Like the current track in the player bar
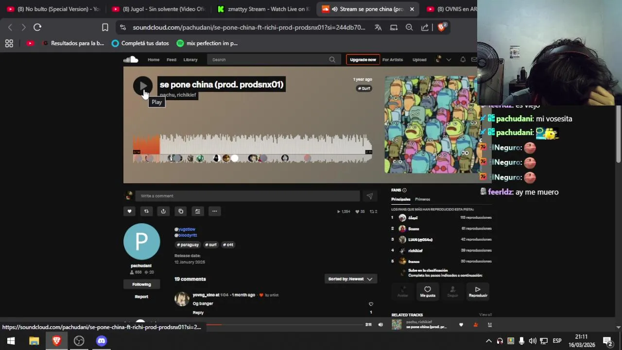 click(461, 325)
